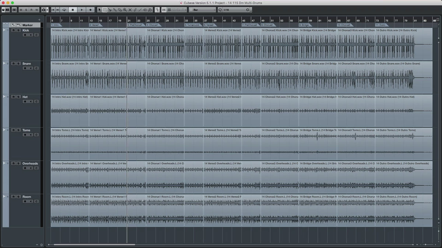Record-enable the Hat track

coord(25,101)
